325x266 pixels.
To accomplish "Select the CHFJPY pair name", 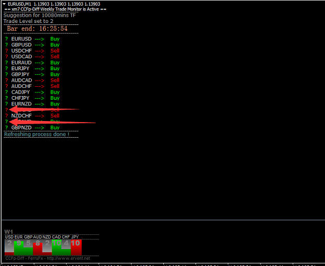I will click(20, 98).
